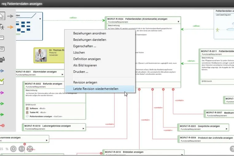Select MOPAT-R-0002 Befunde anzeigen title
The height and width of the screenshot is (156, 234).
tap(43, 84)
